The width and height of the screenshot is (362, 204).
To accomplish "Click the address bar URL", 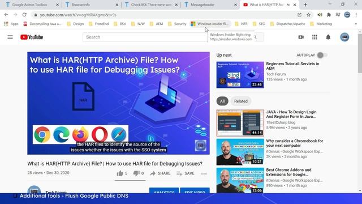I will pos(78,15).
